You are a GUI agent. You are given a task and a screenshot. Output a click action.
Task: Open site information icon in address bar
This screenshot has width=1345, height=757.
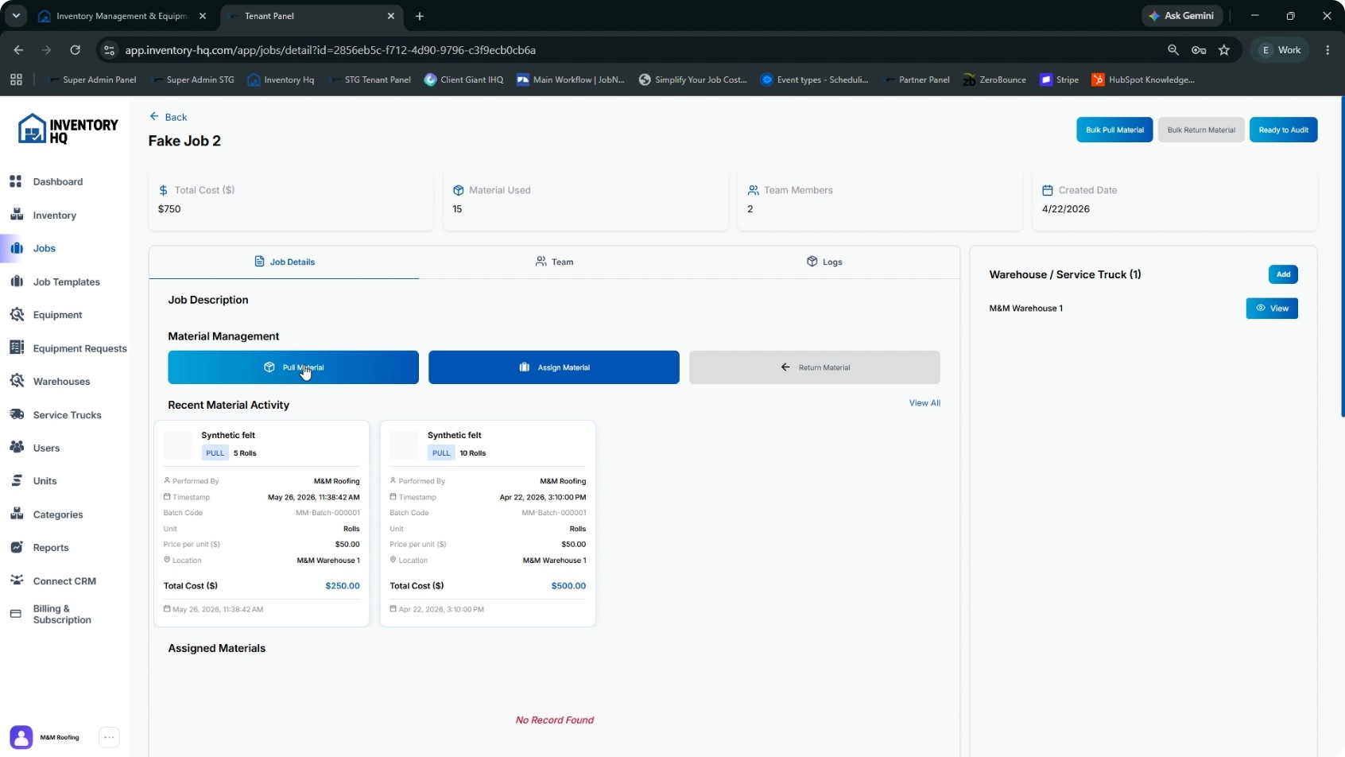(110, 49)
